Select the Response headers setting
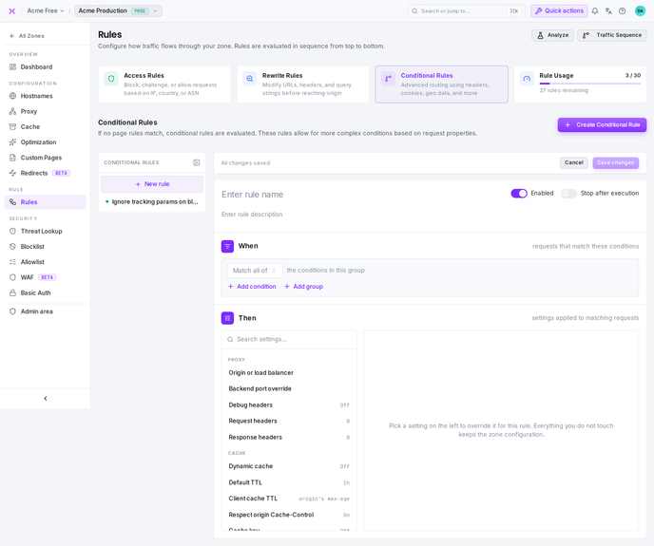Viewport: 654px width, 546px height. click(290, 437)
